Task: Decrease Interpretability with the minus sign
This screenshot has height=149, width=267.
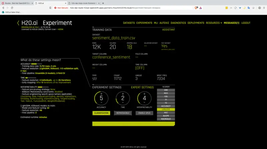Action: 145,103
